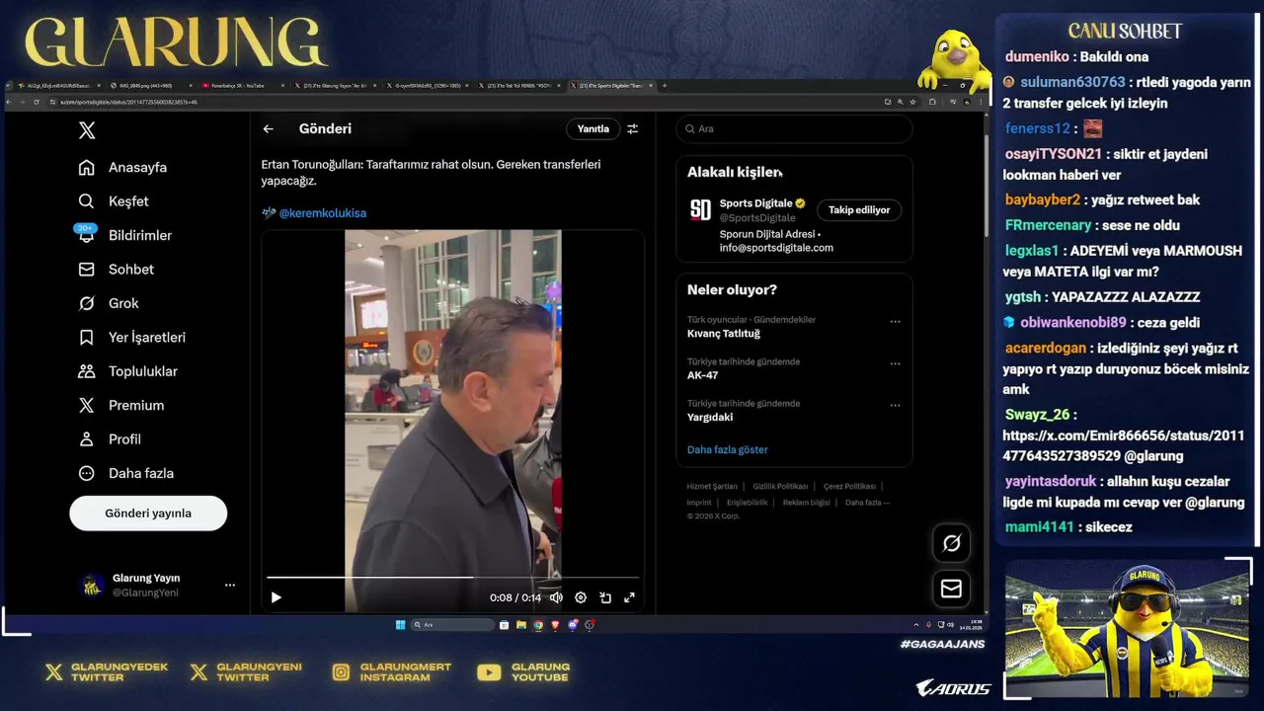Open the Sports Digitale profile name
1264x711 pixels.
(x=755, y=203)
